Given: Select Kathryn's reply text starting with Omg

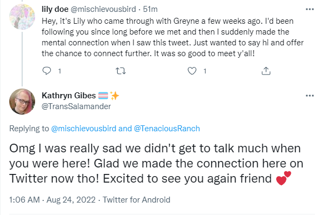Looking at the screenshot, I should (x=156, y=164).
